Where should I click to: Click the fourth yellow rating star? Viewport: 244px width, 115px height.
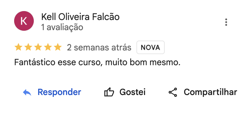48,47
